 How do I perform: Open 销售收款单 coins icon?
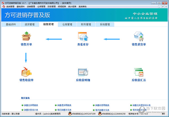(26, 72)
